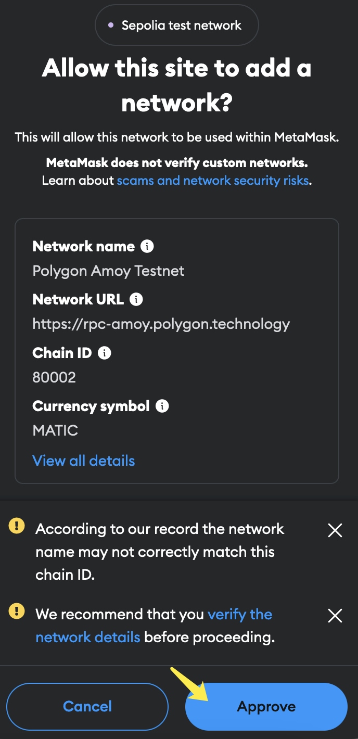The width and height of the screenshot is (358, 739).
Task: Cancel the add network request
Action: tap(87, 706)
